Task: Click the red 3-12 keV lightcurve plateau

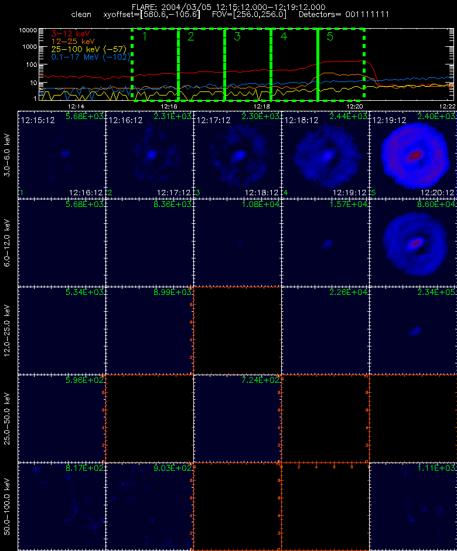Action: click(343, 62)
